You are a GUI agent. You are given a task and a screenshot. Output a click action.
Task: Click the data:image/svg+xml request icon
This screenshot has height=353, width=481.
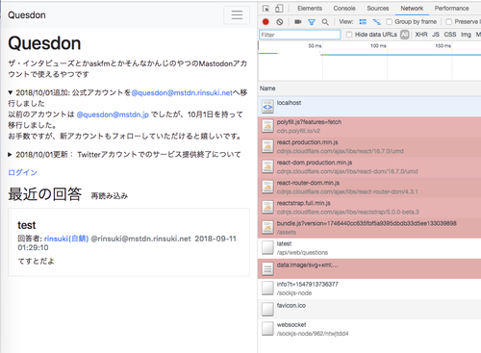[267, 268]
